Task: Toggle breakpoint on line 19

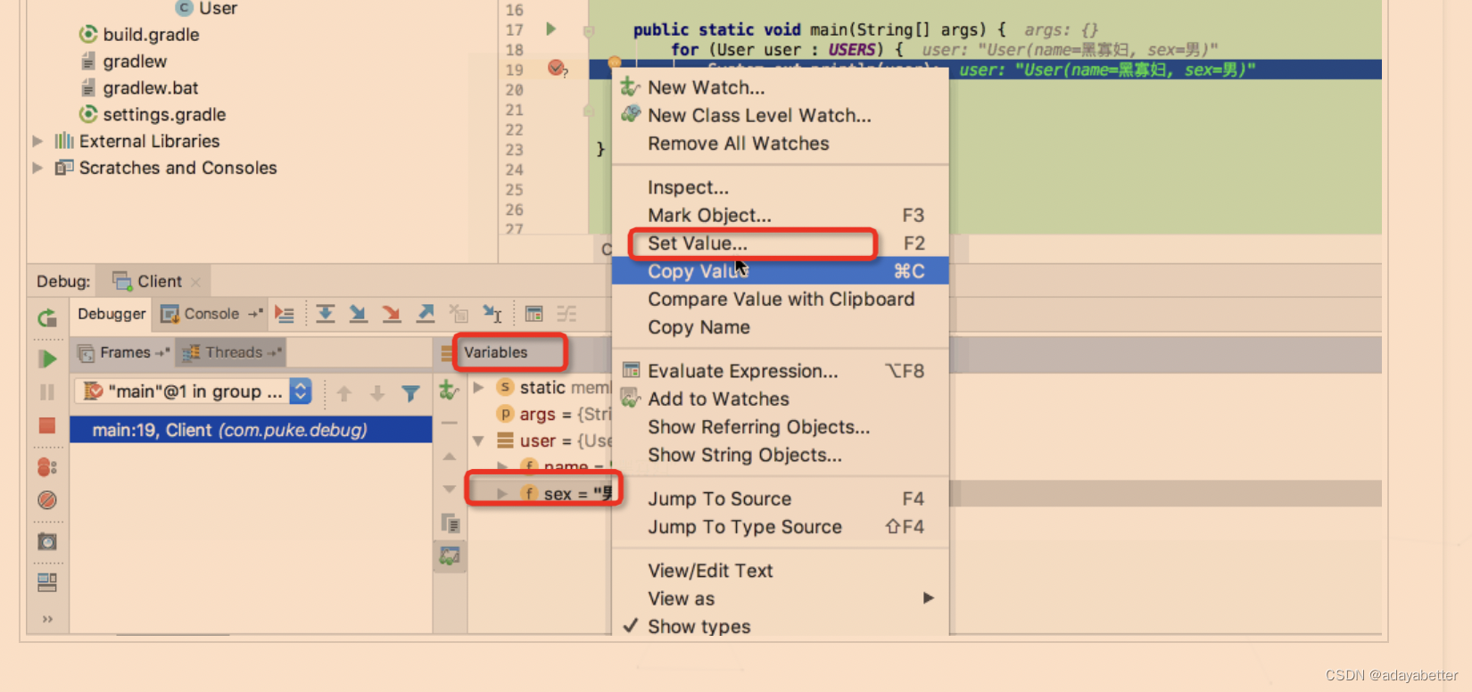Action: pyautogui.click(x=557, y=69)
